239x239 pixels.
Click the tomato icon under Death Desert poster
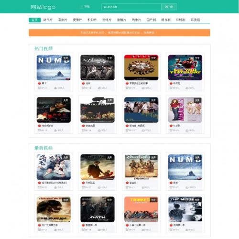83,126
